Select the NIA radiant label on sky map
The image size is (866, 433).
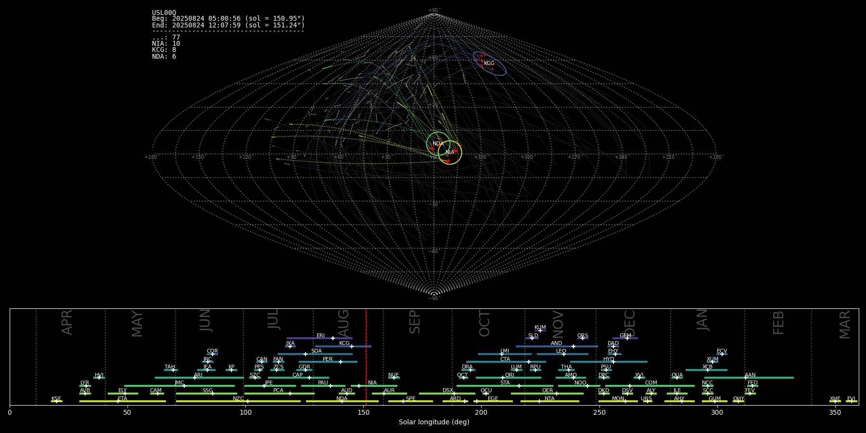[450, 153]
